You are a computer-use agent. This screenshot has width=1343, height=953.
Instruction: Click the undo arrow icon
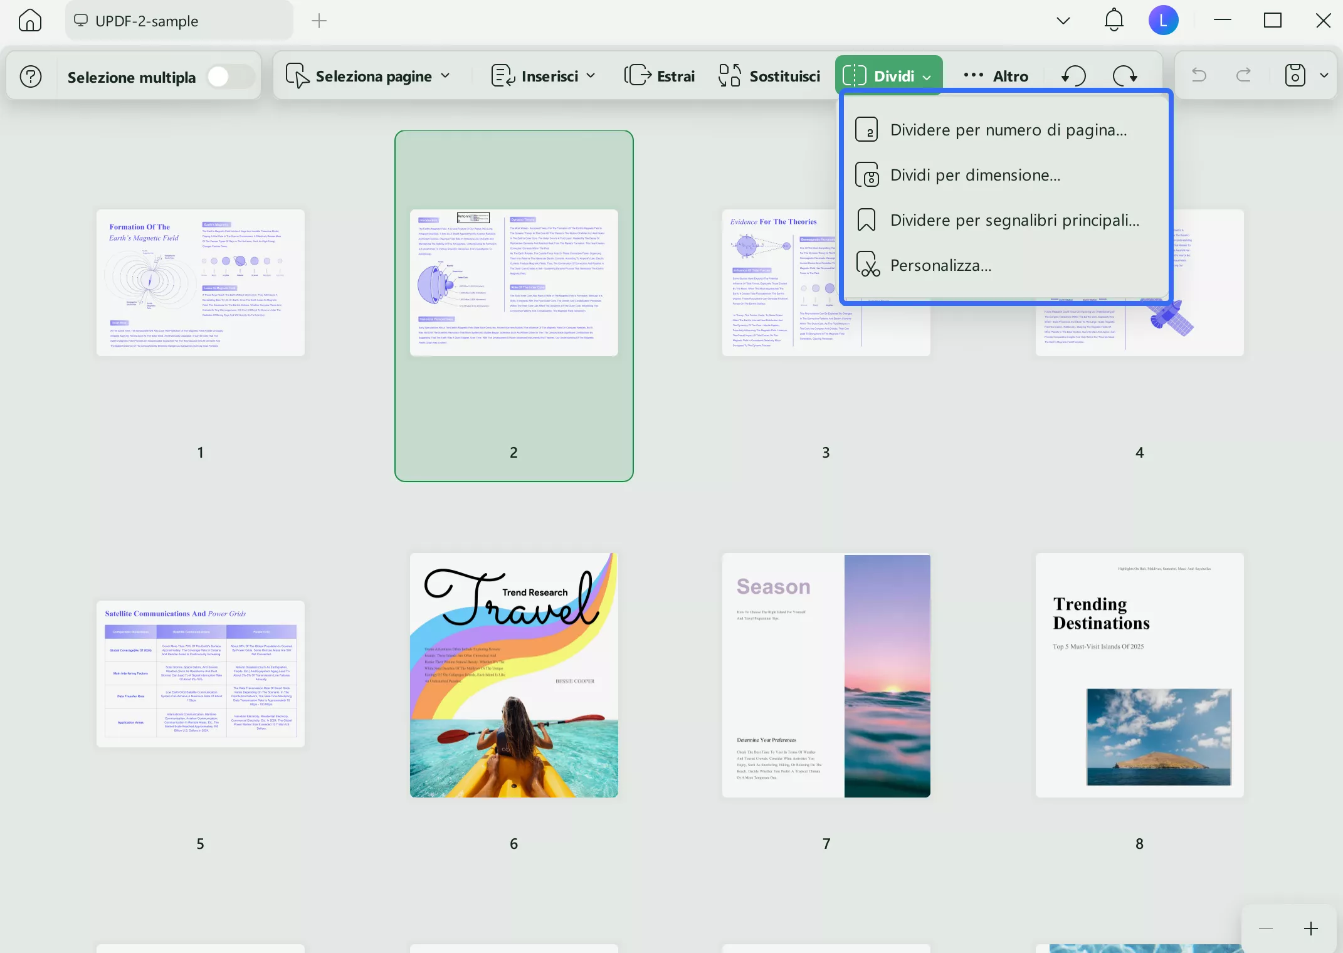coord(1199,76)
